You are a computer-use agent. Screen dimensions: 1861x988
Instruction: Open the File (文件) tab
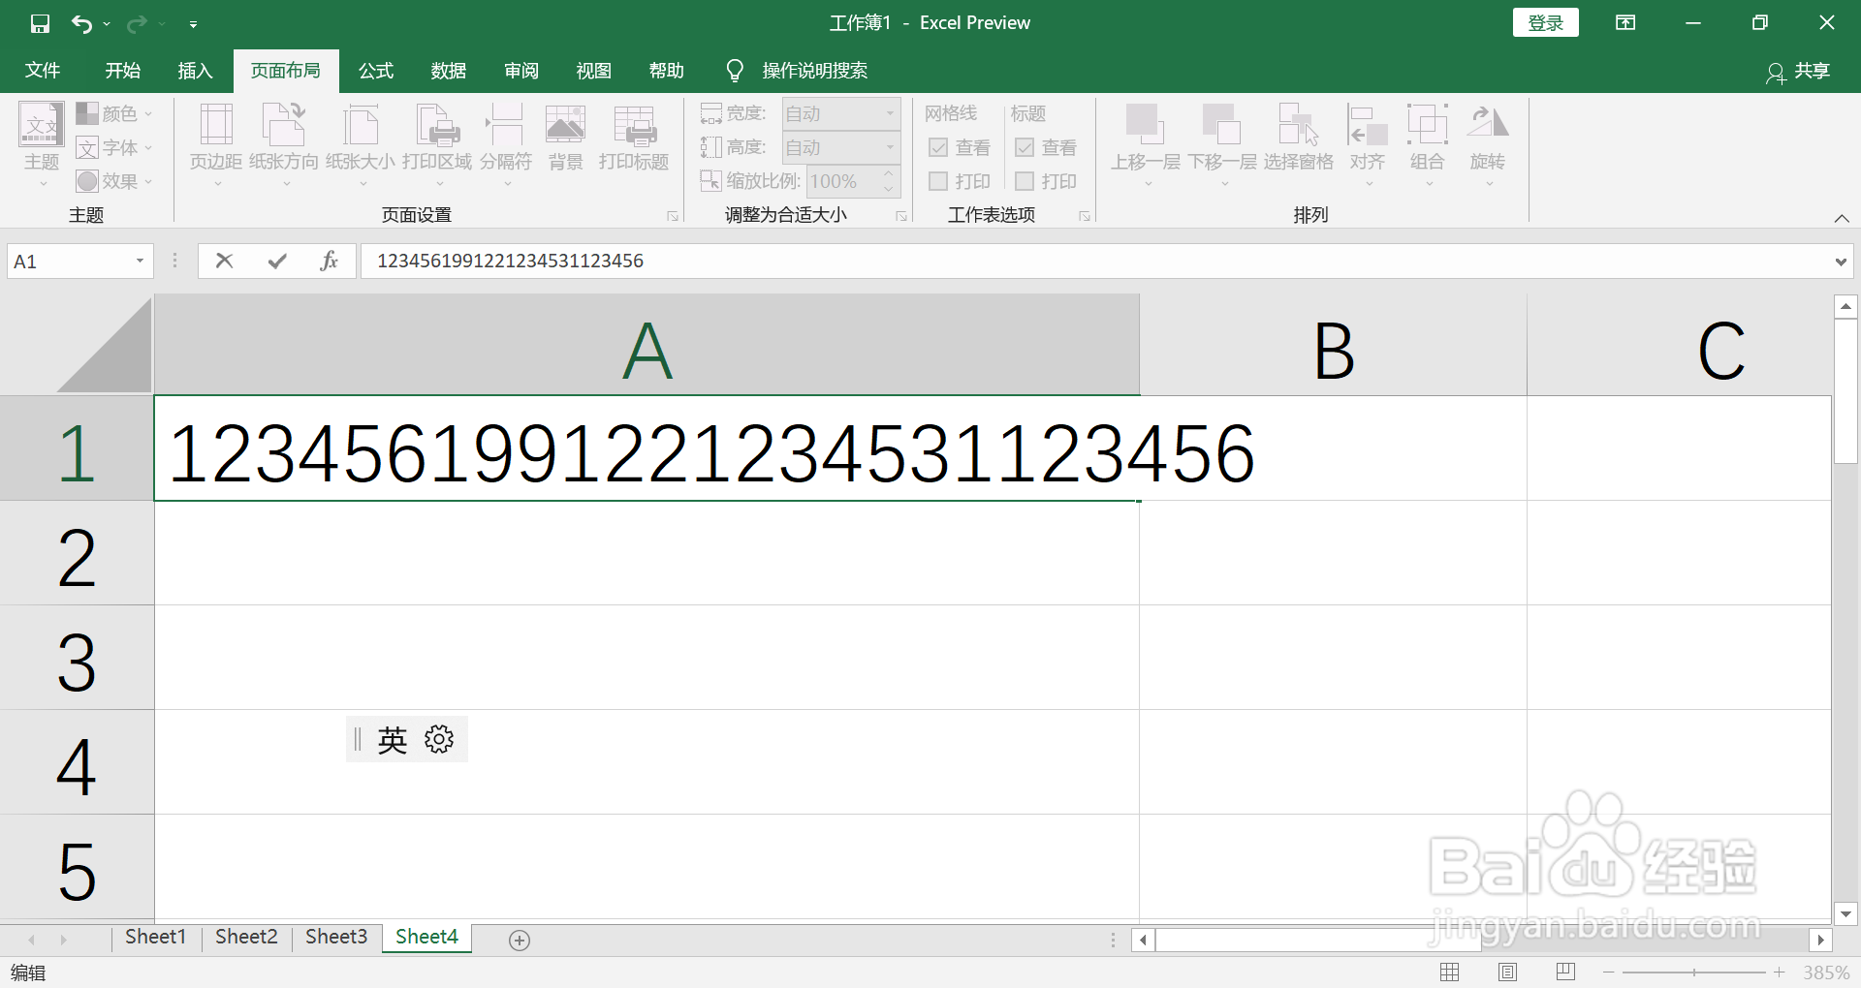[43, 71]
